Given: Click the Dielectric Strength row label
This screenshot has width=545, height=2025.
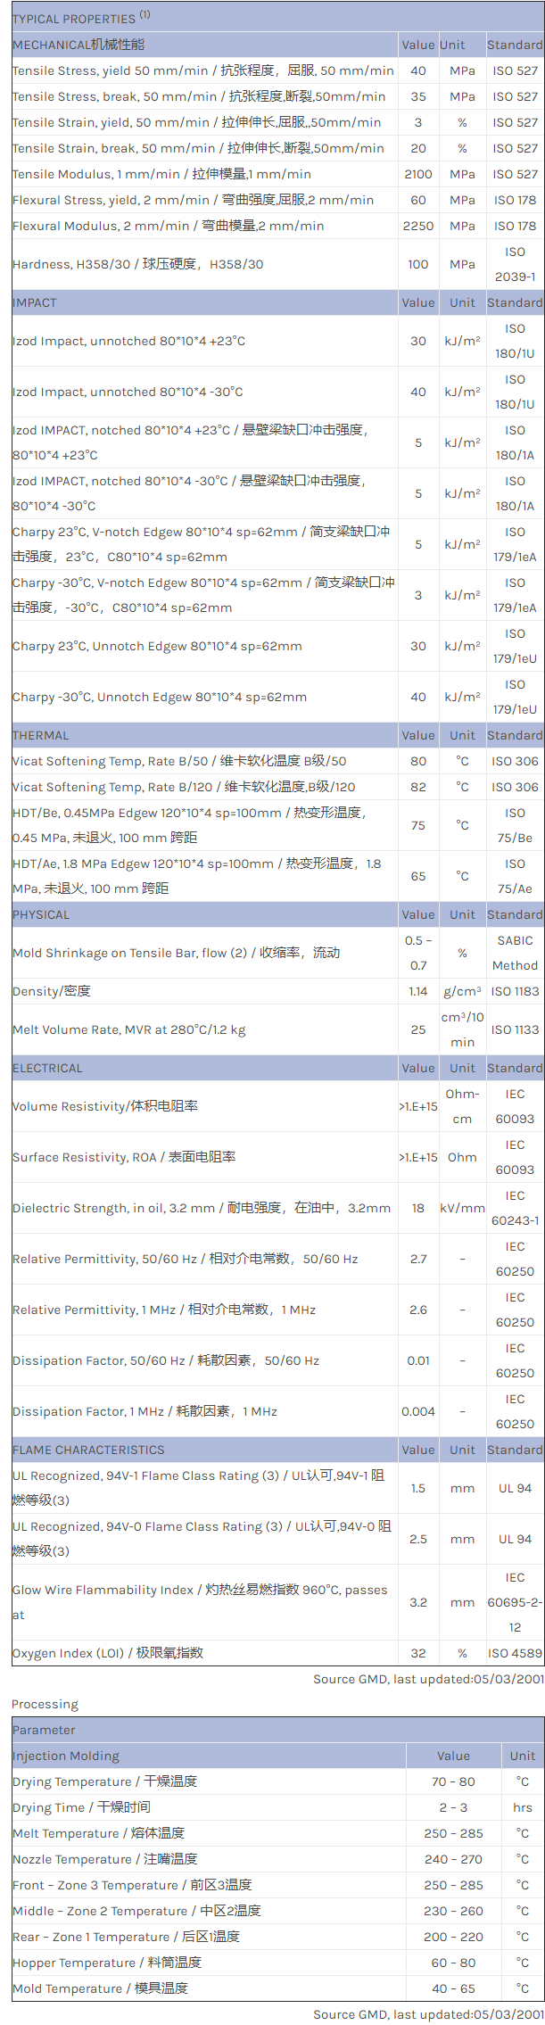Looking at the screenshot, I should pos(201,1209).
